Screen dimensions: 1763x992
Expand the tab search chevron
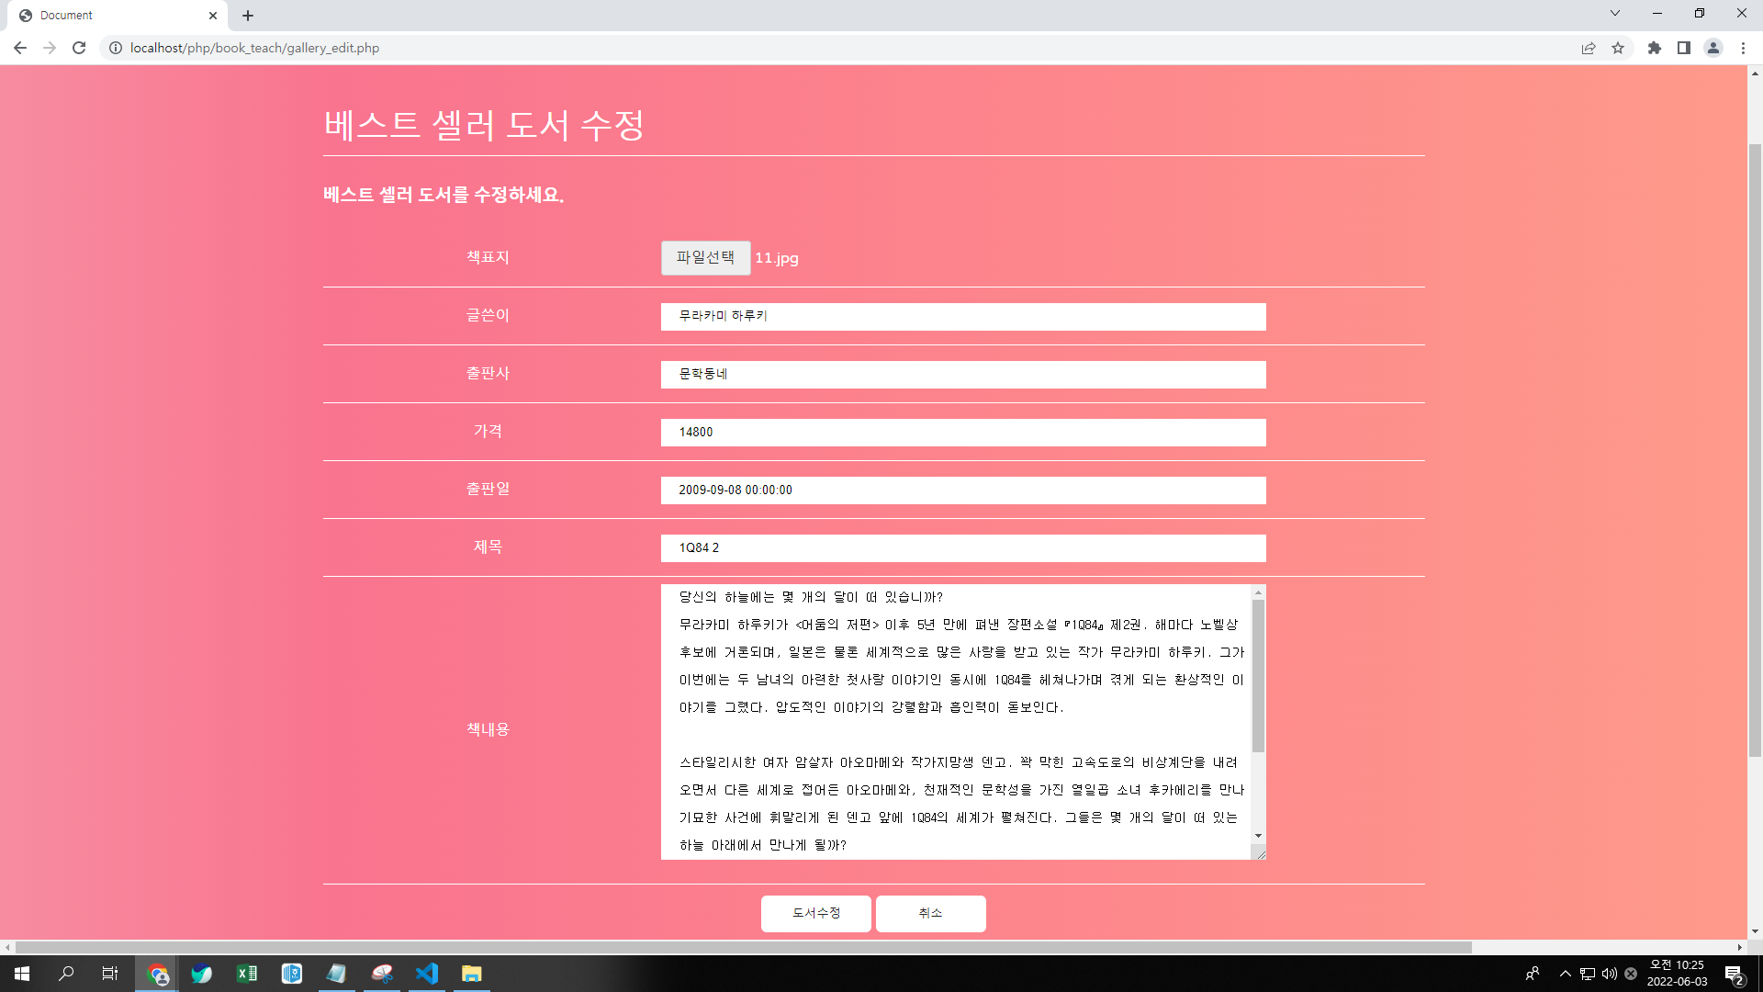tap(1614, 14)
